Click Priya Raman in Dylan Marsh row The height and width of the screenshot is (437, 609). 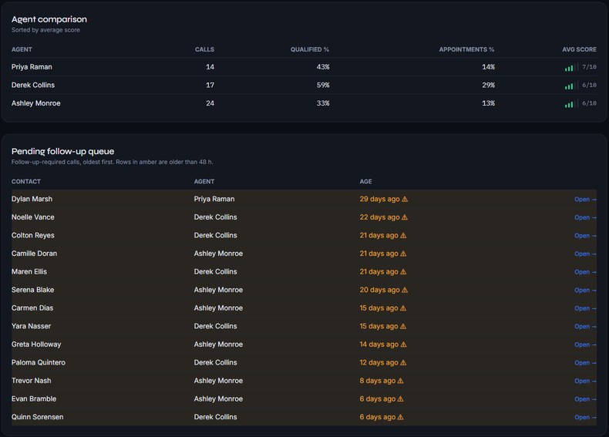[214, 199]
